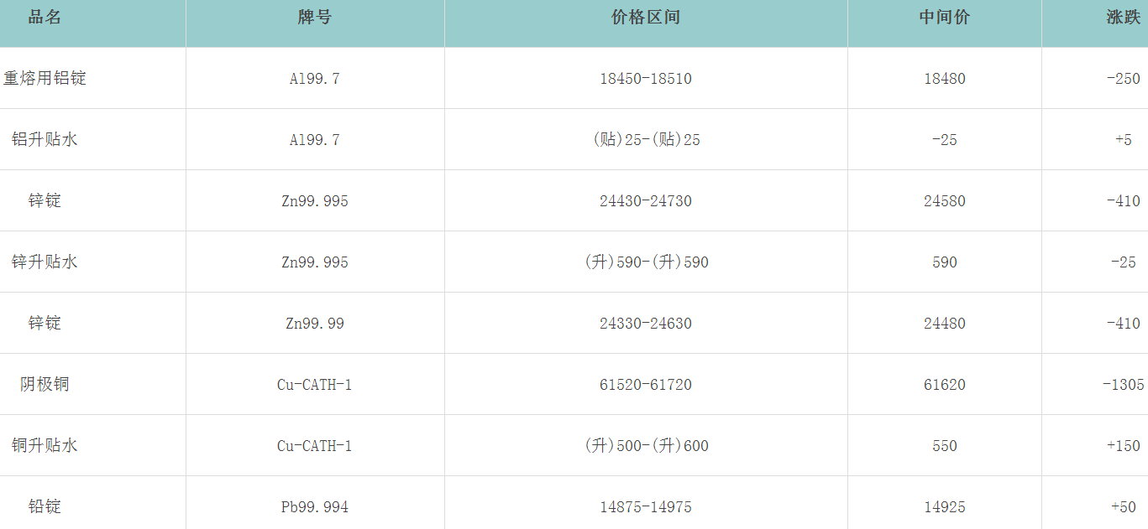This screenshot has height=529, width=1148.
Task: Select the Zn99.99 grade cell
Action: pos(315,324)
